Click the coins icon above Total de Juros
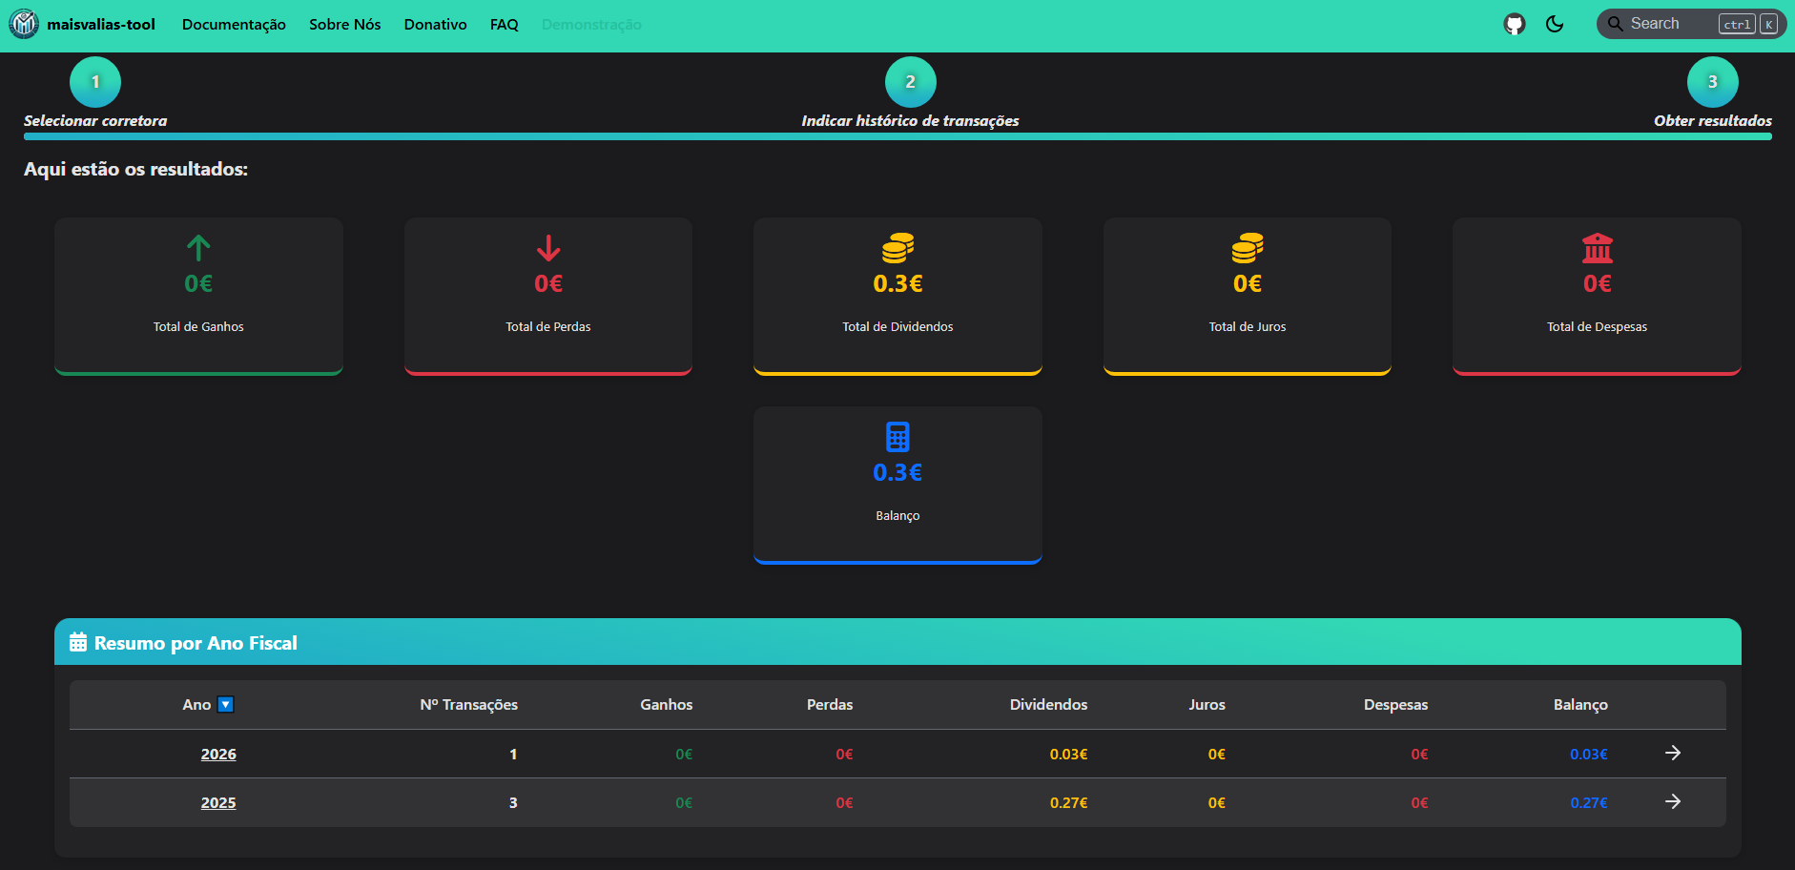The height and width of the screenshot is (870, 1795). tap(1247, 248)
